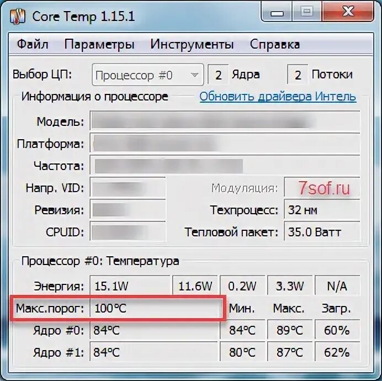Click the 11.6W energy value

point(195,285)
